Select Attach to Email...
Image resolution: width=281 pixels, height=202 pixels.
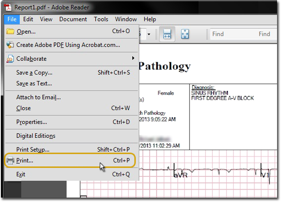point(71,97)
